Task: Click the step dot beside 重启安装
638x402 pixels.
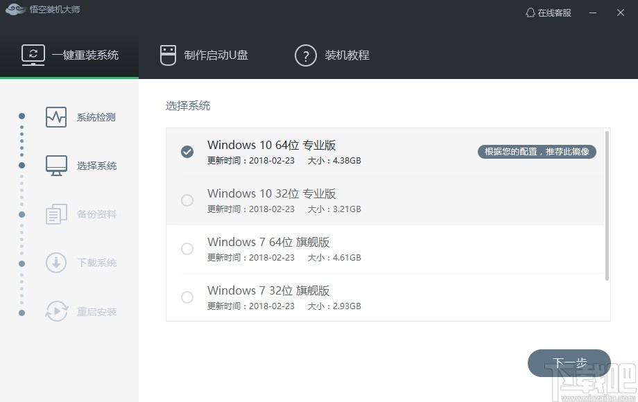Action: 22,313
